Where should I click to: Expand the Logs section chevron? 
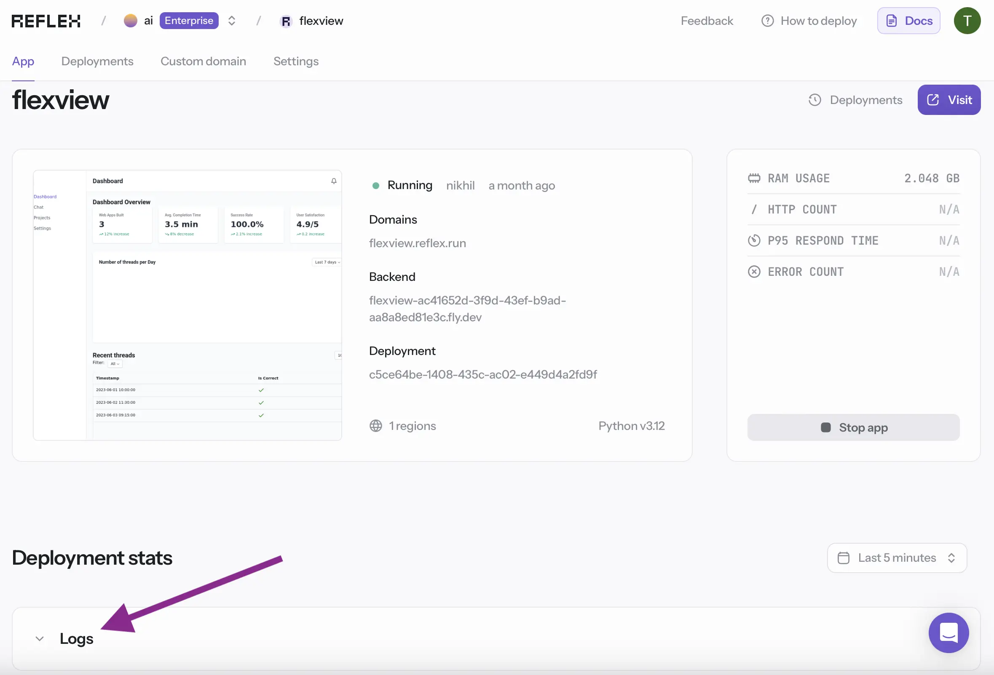point(39,639)
